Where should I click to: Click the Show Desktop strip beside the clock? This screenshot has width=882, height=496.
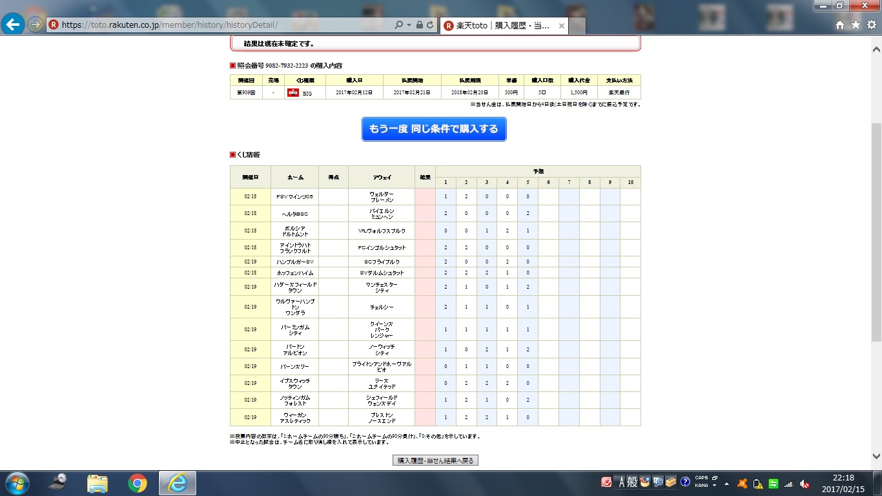(877, 483)
